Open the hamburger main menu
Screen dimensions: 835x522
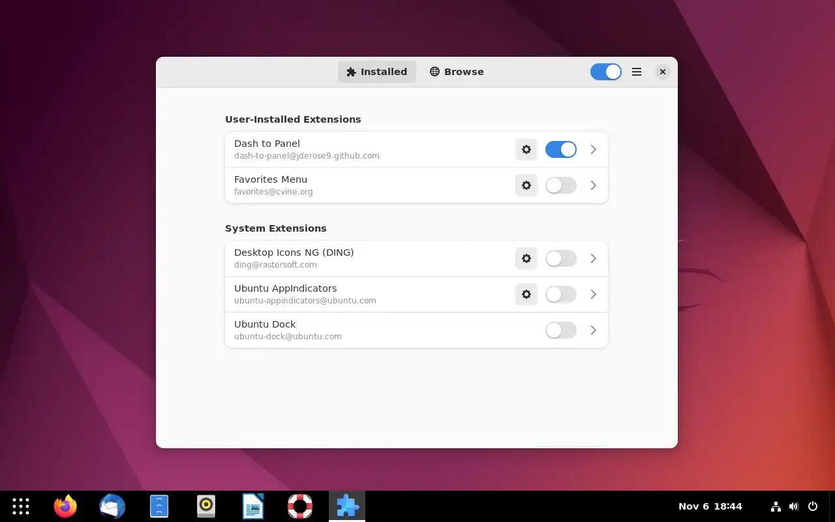click(x=637, y=72)
